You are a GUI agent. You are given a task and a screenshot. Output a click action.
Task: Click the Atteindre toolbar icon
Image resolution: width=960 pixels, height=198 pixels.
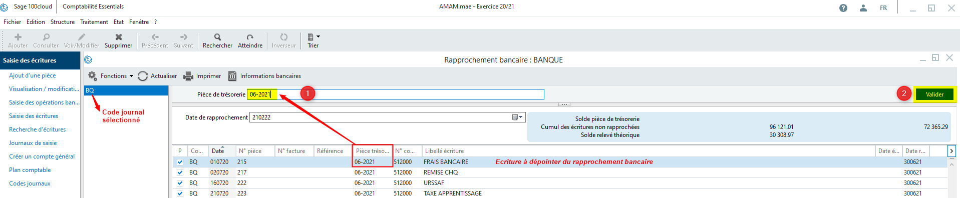pos(250,37)
